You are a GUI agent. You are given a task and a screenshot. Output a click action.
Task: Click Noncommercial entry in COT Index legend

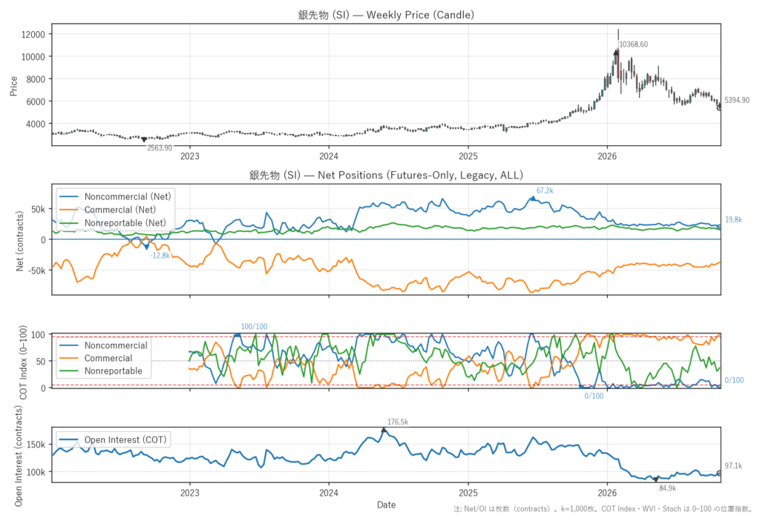pos(103,345)
